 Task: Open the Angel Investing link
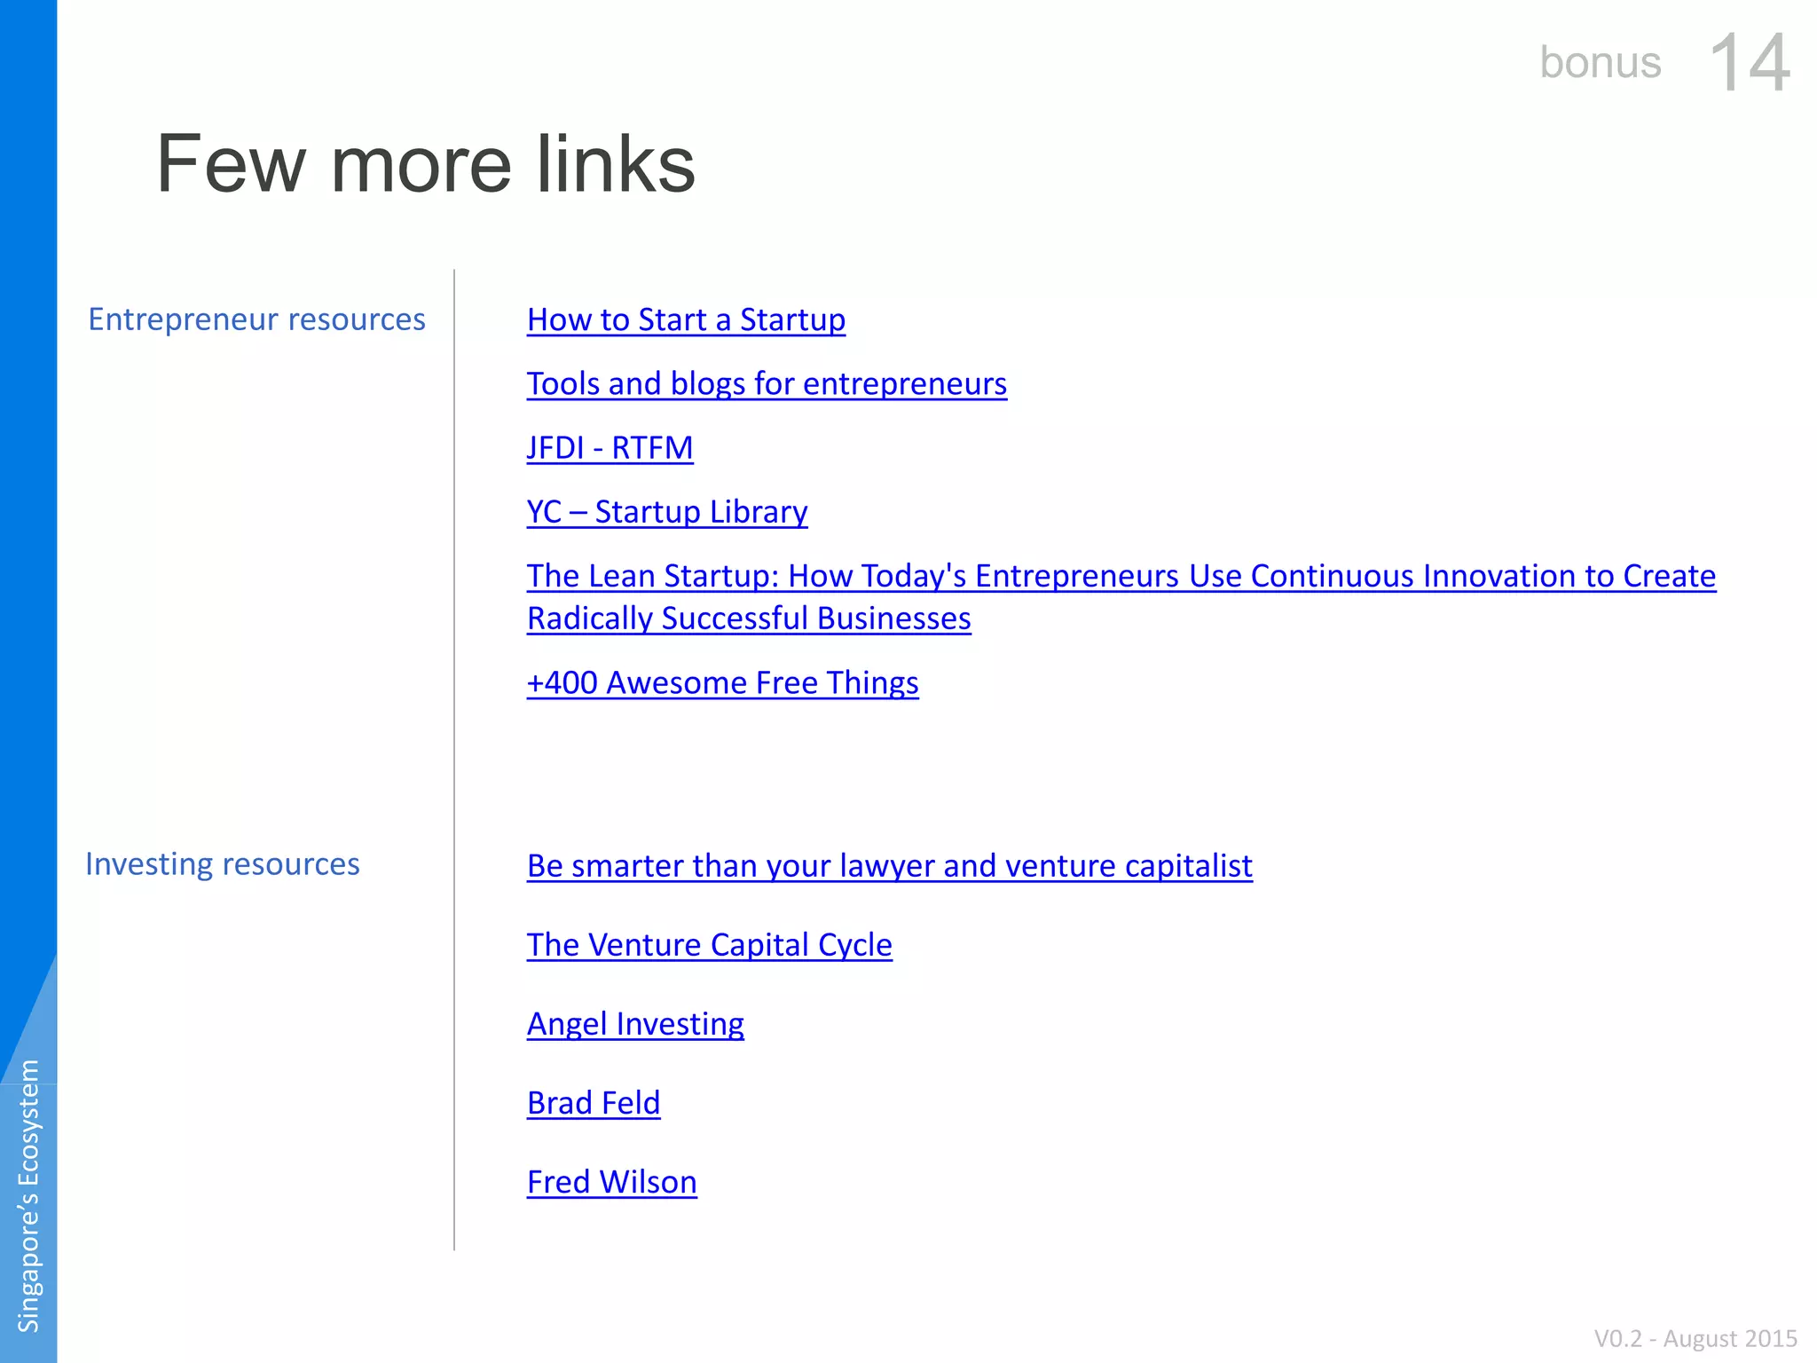635,1023
